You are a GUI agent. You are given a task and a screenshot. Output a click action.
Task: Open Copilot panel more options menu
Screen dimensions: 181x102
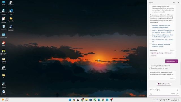(x=174, y=3)
